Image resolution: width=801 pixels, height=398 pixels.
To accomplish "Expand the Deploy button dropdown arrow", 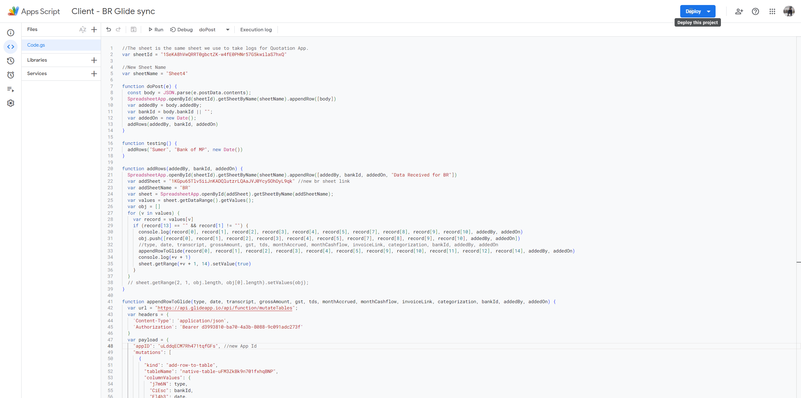I will point(709,11).
